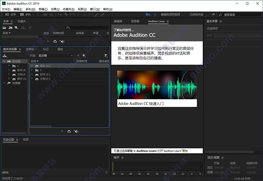263x181 pixels.
Task: Click the back arrow in Media Browser
Action: click(78, 55)
